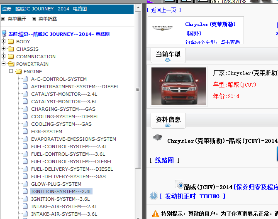Open FUEL-DELIVERY-SYSTEM---DIESEL diagram
Viewport: 278px width, 219px height.
point(72,169)
